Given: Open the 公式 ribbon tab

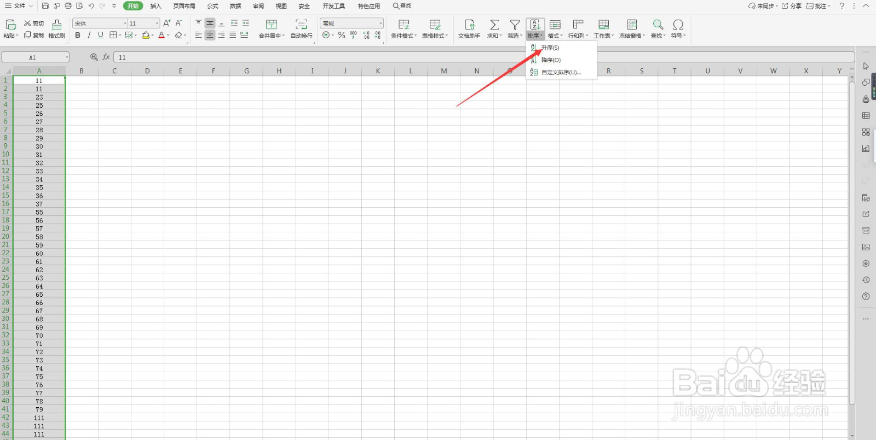Looking at the screenshot, I should 212,6.
